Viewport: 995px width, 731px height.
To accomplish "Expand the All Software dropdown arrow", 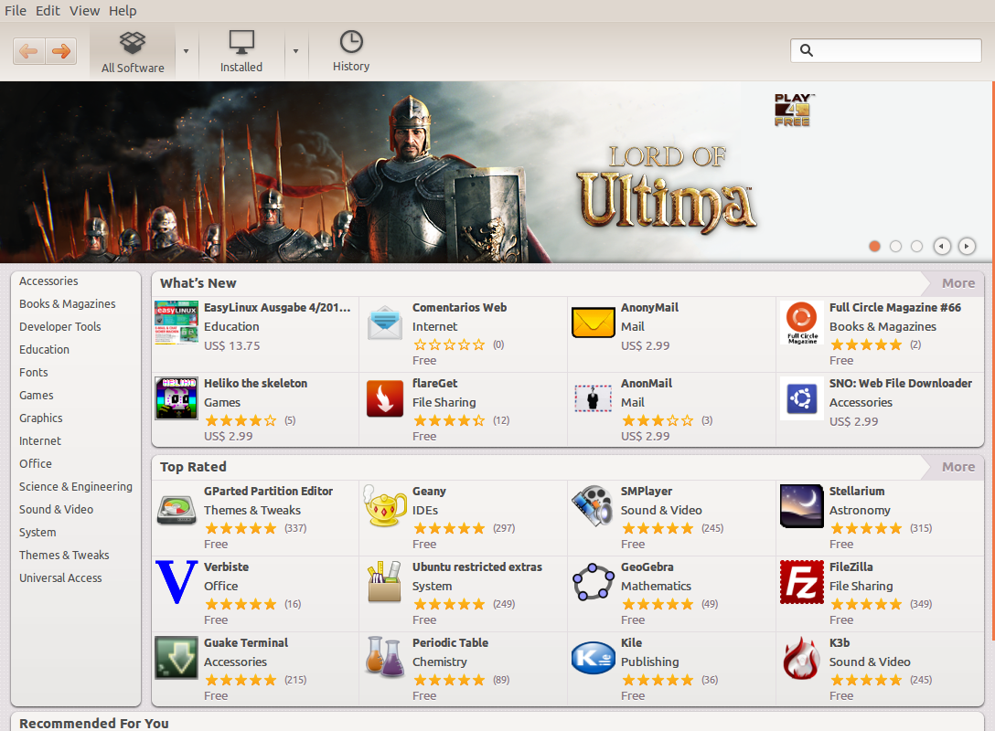I will 186,51.
